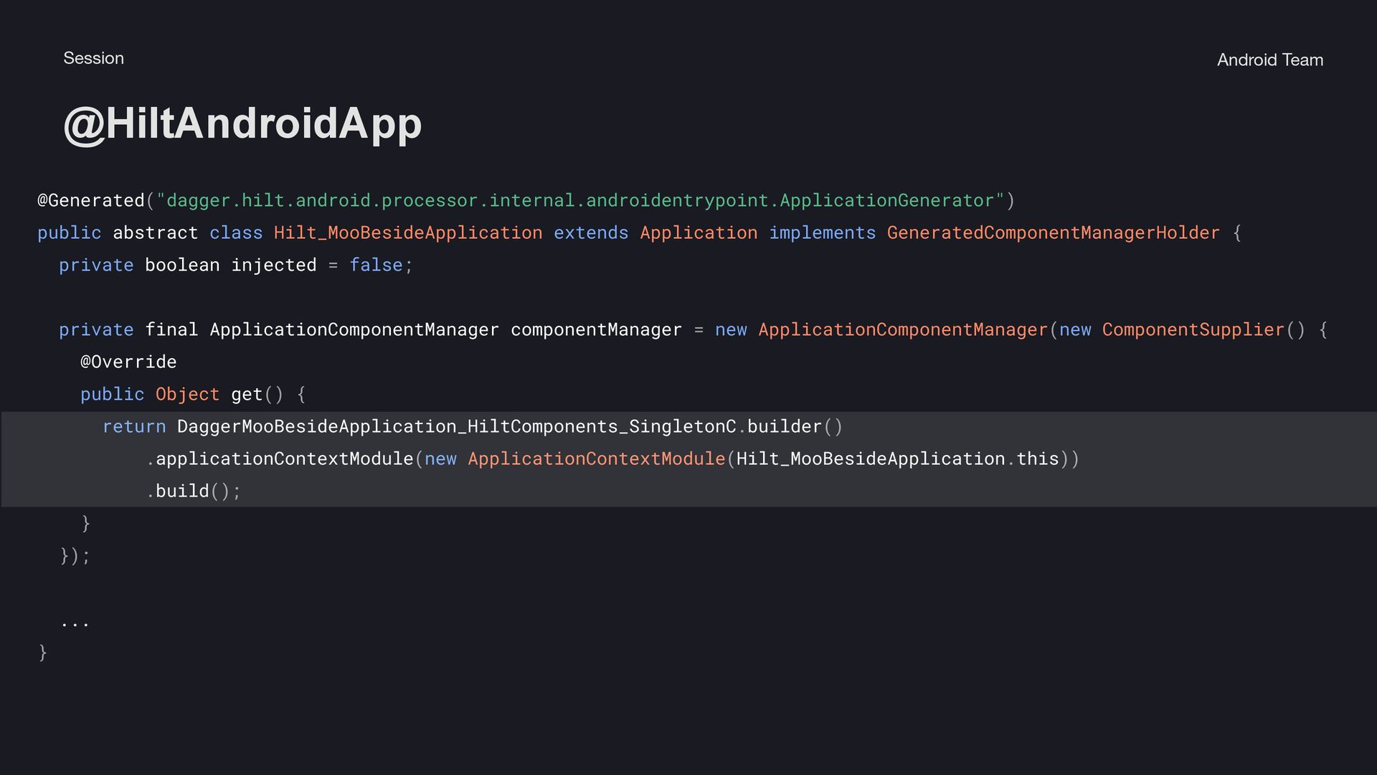Click the '@Generated' annotation text

tap(91, 201)
